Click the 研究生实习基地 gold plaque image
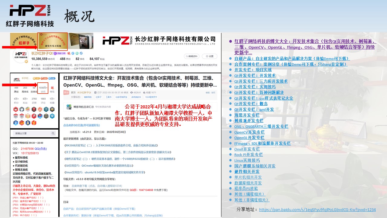This screenshot has width=387, height=218. 52,41
